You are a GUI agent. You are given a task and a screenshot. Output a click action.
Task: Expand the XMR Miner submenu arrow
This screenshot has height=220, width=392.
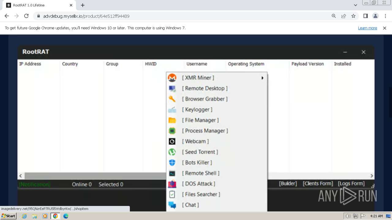(x=262, y=78)
